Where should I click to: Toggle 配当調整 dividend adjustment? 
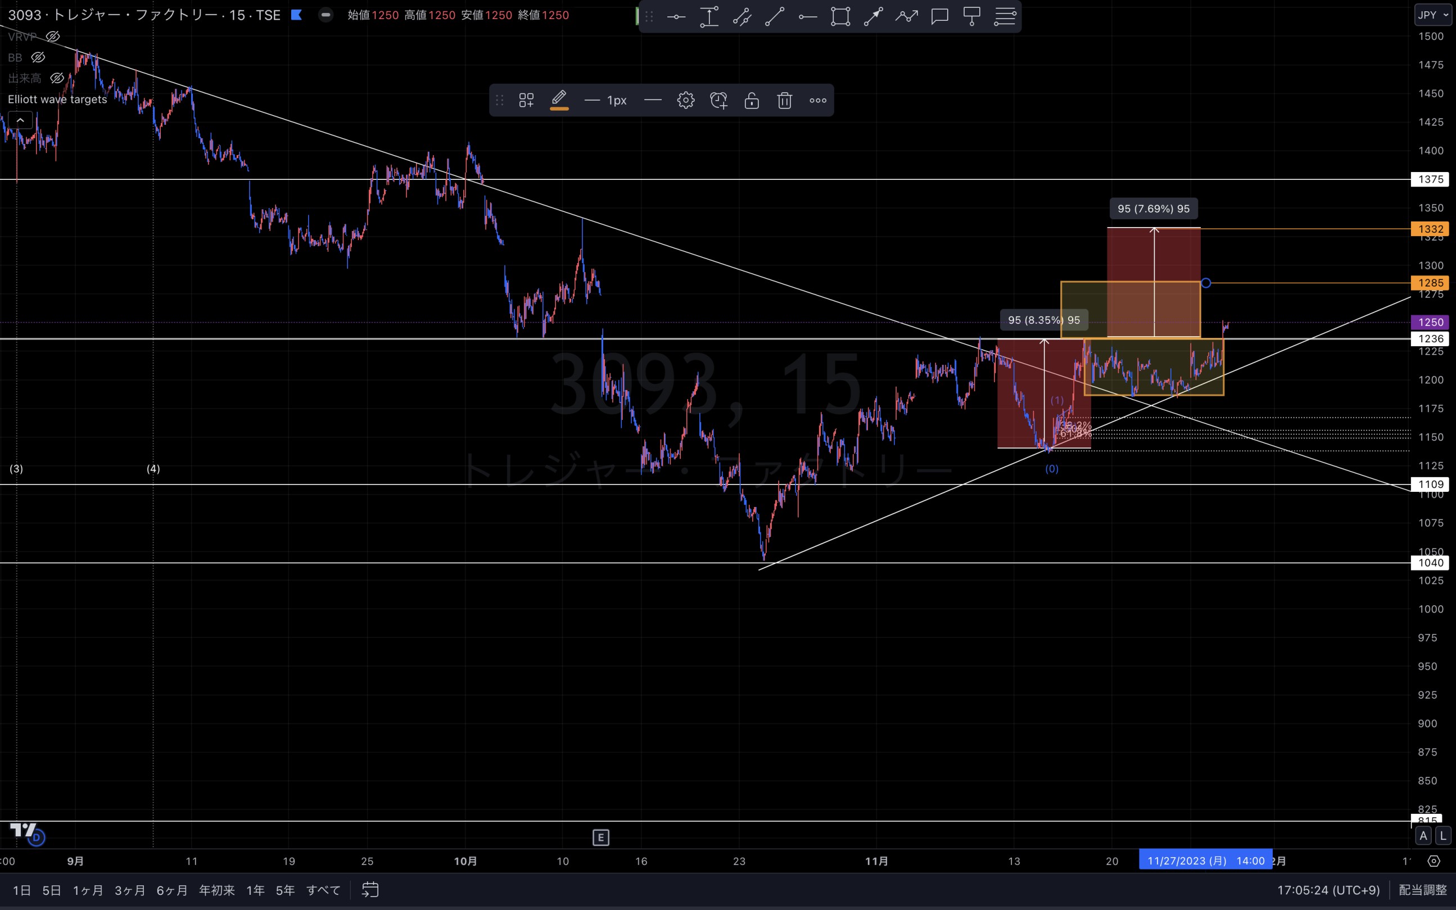(1423, 890)
